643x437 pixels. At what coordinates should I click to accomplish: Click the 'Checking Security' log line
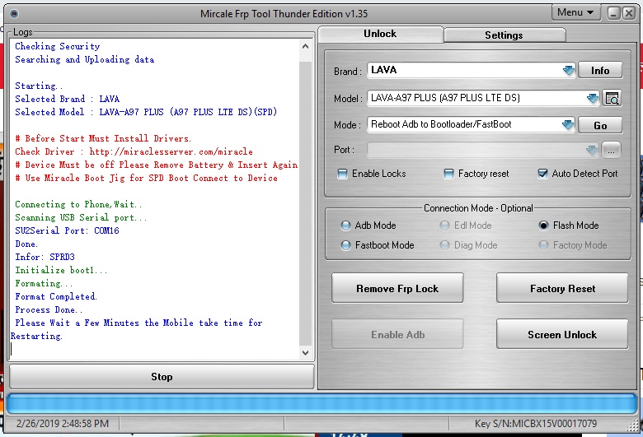point(58,46)
